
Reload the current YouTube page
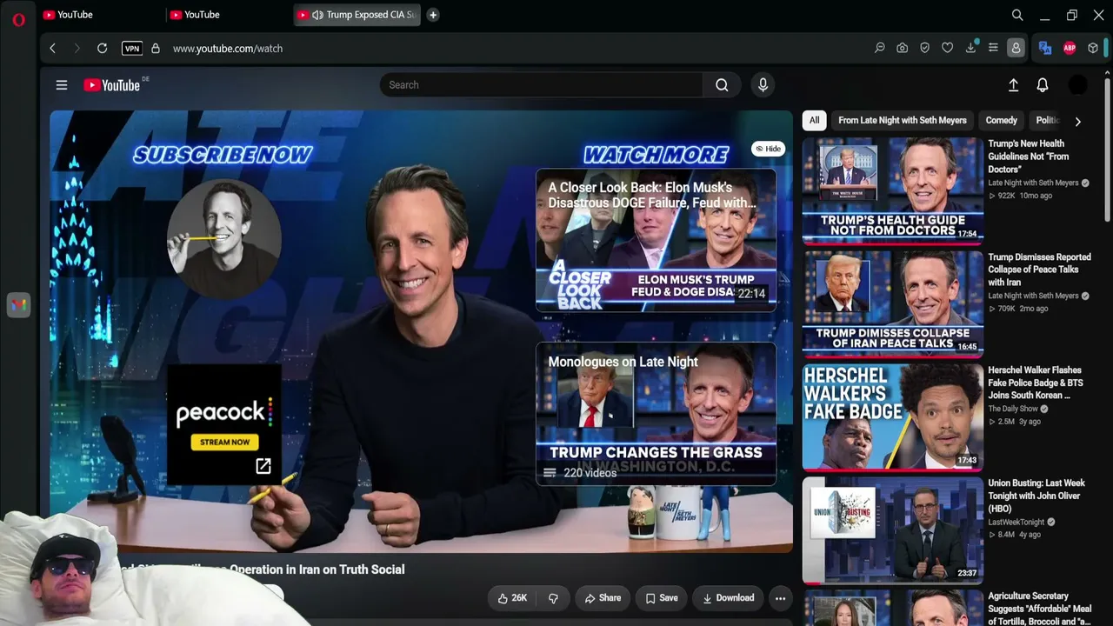click(x=102, y=49)
